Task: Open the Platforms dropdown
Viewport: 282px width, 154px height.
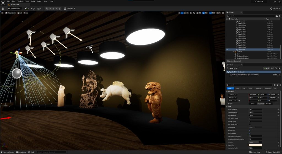Action: point(69,9)
